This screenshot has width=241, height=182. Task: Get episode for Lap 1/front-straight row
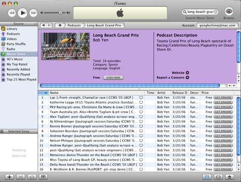(223, 98)
